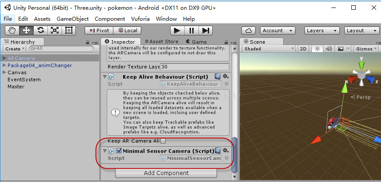This screenshot has width=381, height=182.
Task: Open the Window menu
Action: pos(166,19)
